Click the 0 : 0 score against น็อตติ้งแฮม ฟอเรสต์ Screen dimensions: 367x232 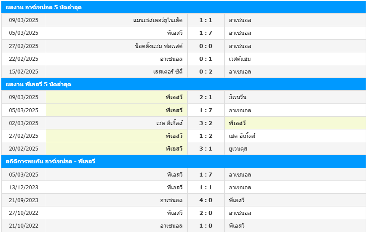[206, 46]
